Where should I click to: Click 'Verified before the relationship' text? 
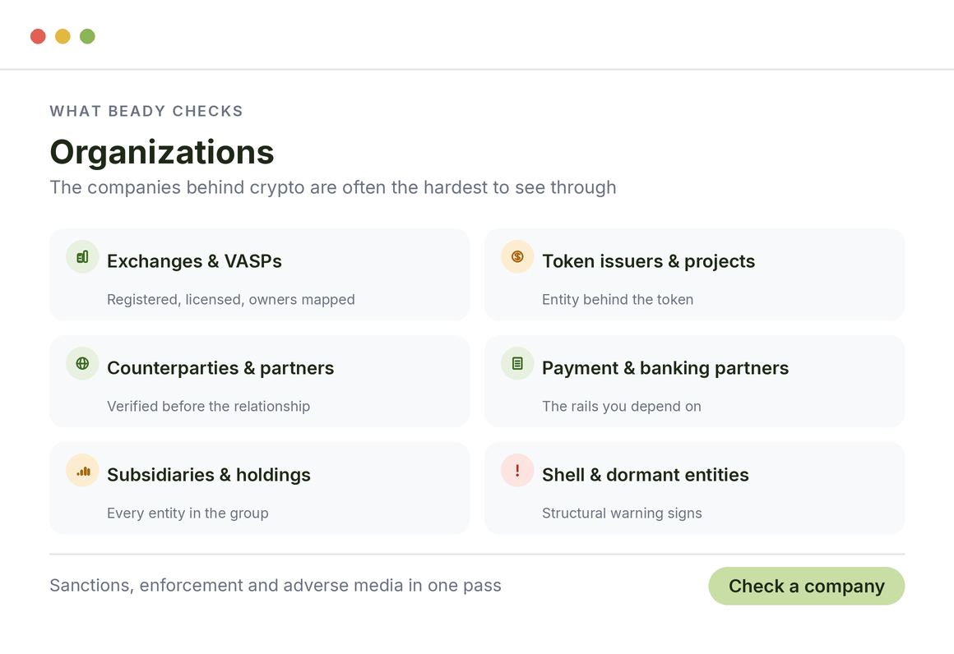point(208,406)
